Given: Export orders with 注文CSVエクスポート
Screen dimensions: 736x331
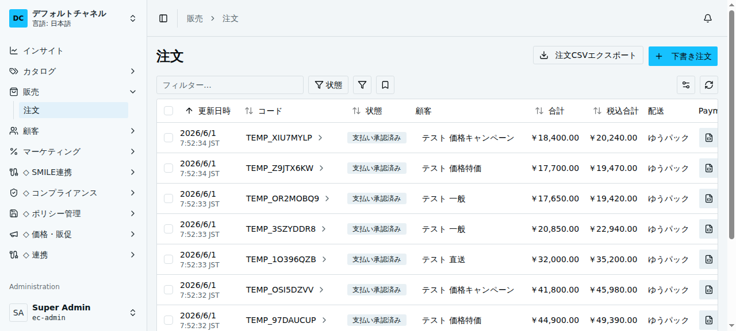Looking at the screenshot, I should pyautogui.click(x=588, y=56).
